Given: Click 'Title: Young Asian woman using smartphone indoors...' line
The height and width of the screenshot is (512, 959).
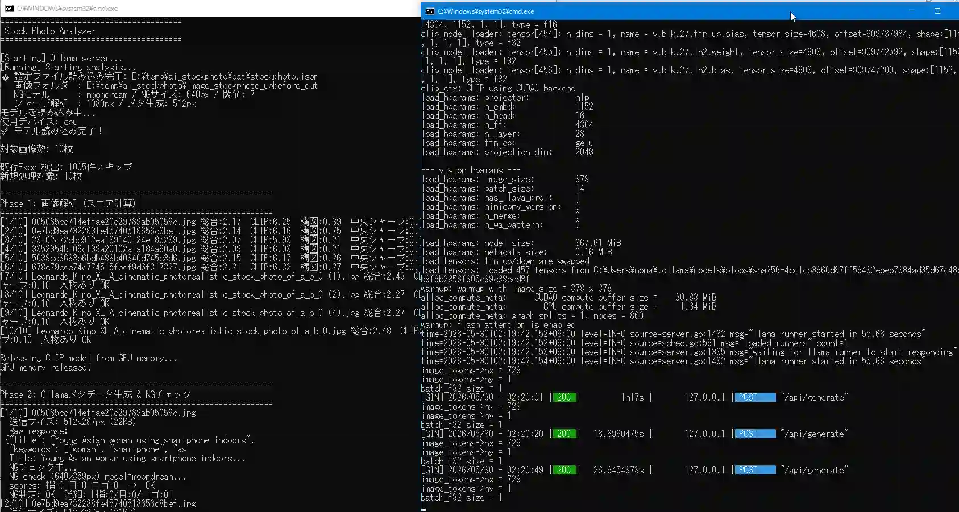Looking at the screenshot, I should click(127, 458).
